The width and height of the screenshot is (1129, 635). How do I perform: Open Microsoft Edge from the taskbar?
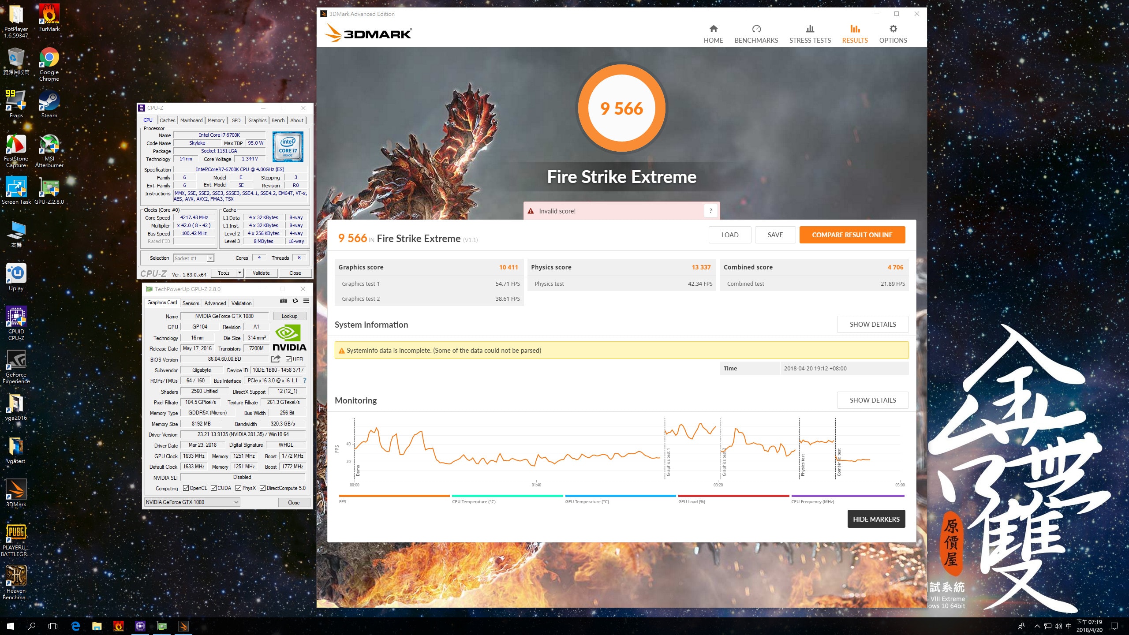coord(75,626)
